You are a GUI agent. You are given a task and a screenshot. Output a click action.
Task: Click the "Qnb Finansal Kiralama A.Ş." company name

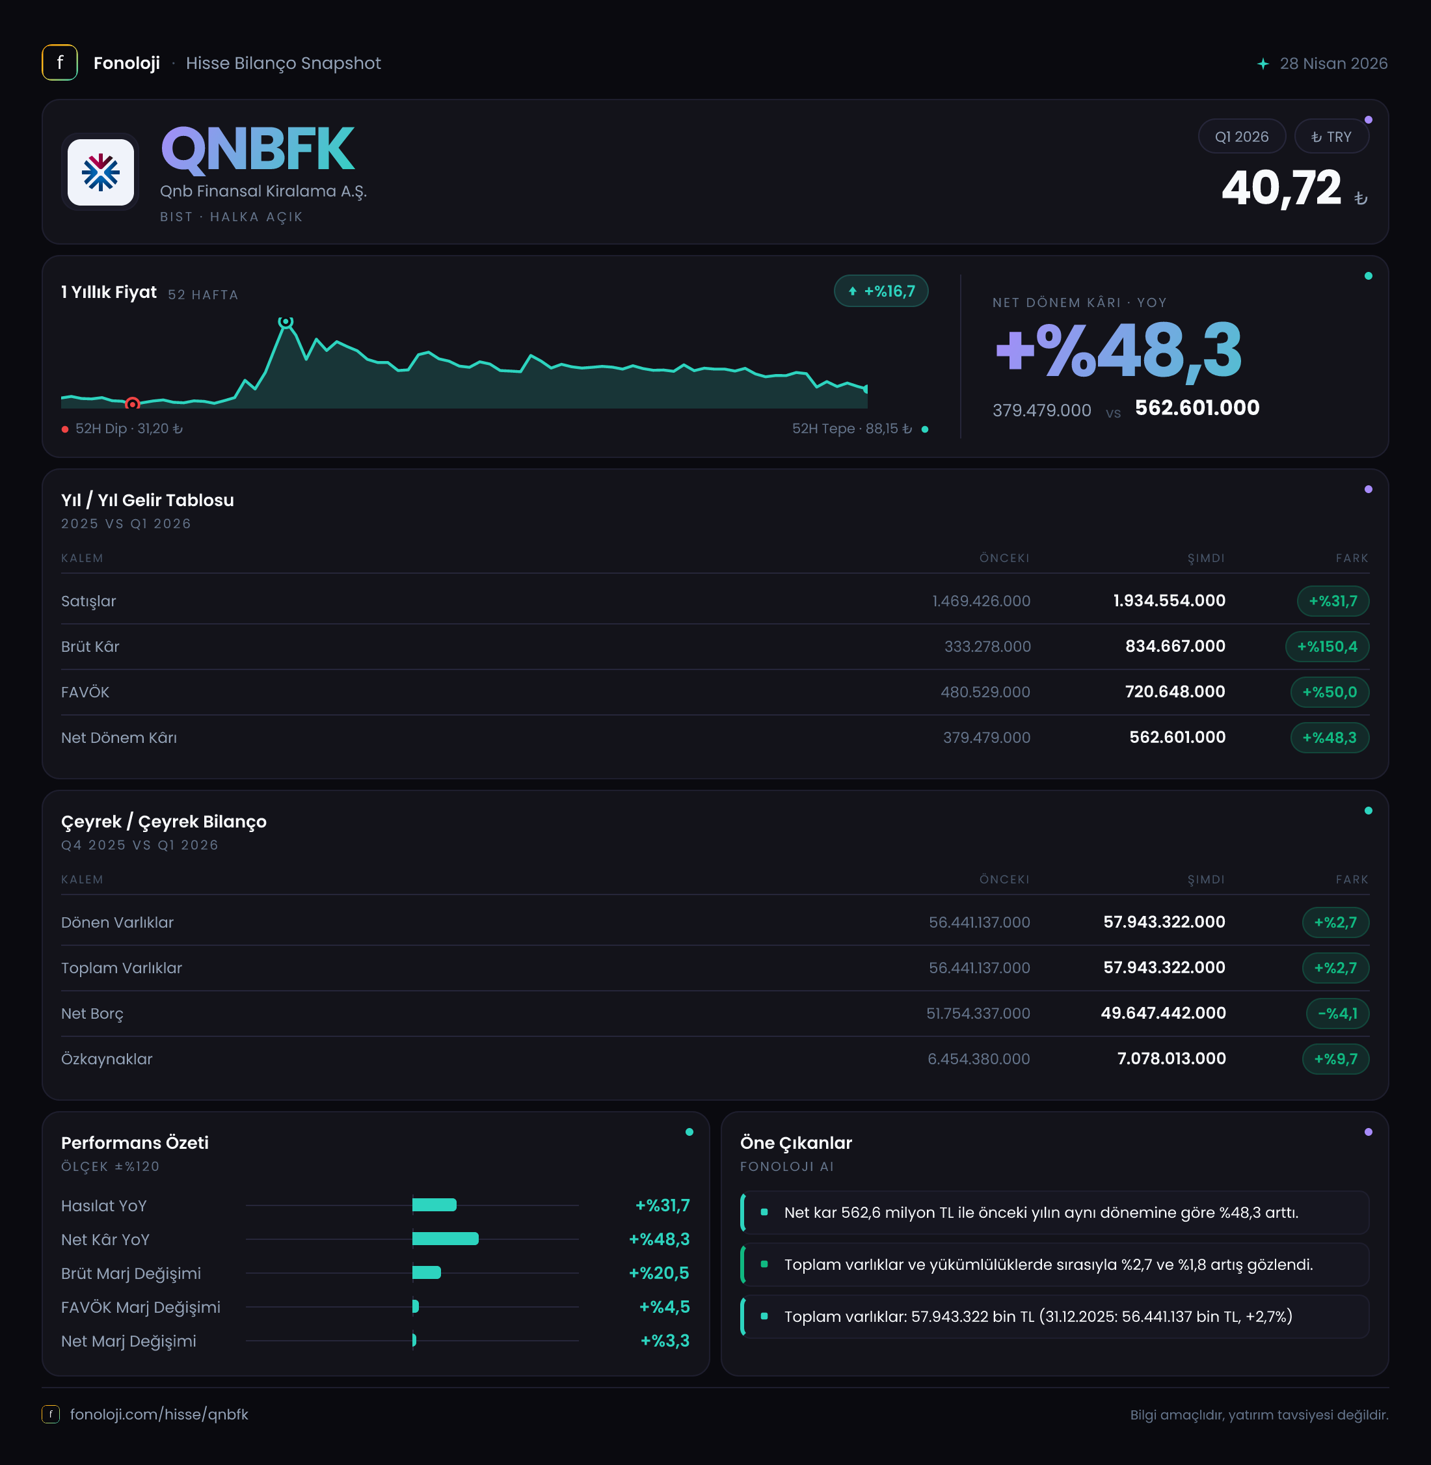[x=263, y=192]
